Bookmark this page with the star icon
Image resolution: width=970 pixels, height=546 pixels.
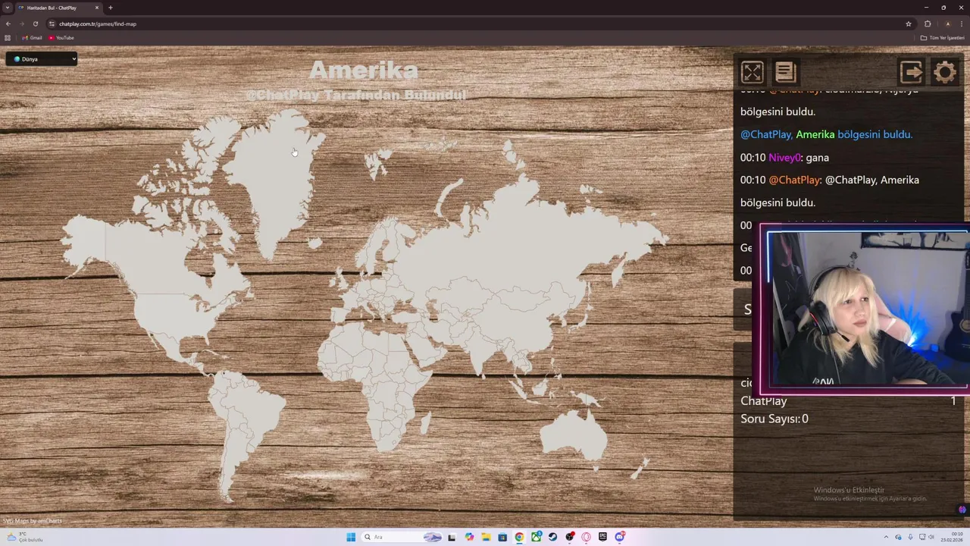[x=909, y=24]
